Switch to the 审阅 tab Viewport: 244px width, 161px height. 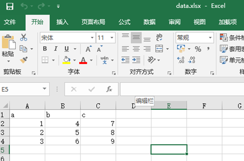click(x=174, y=22)
